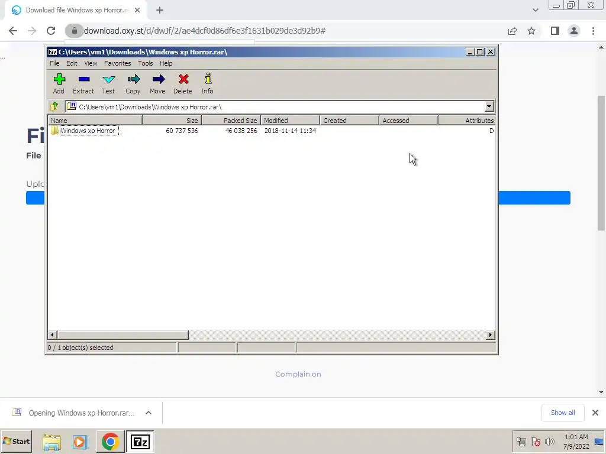
Task: Click the Complain on link
Action: [298, 374]
